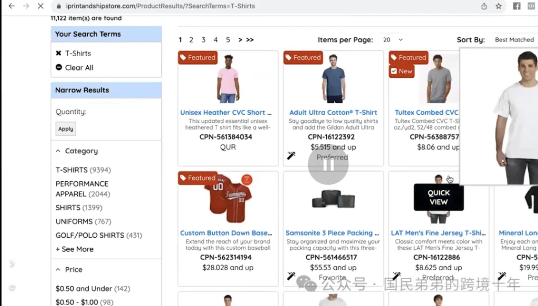
Task: Click magic wand icon on Adult Ultra Cotton card
Action: coord(291,155)
